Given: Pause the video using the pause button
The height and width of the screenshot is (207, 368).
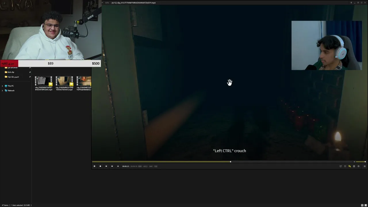Looking at the screenshot, I should point(94,166).
